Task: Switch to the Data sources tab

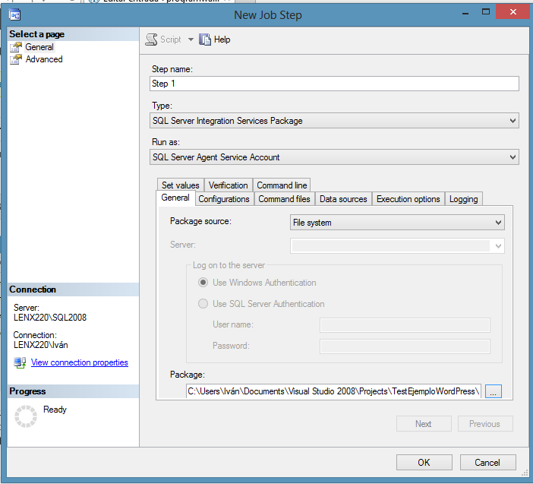Action: click(343, 199)
